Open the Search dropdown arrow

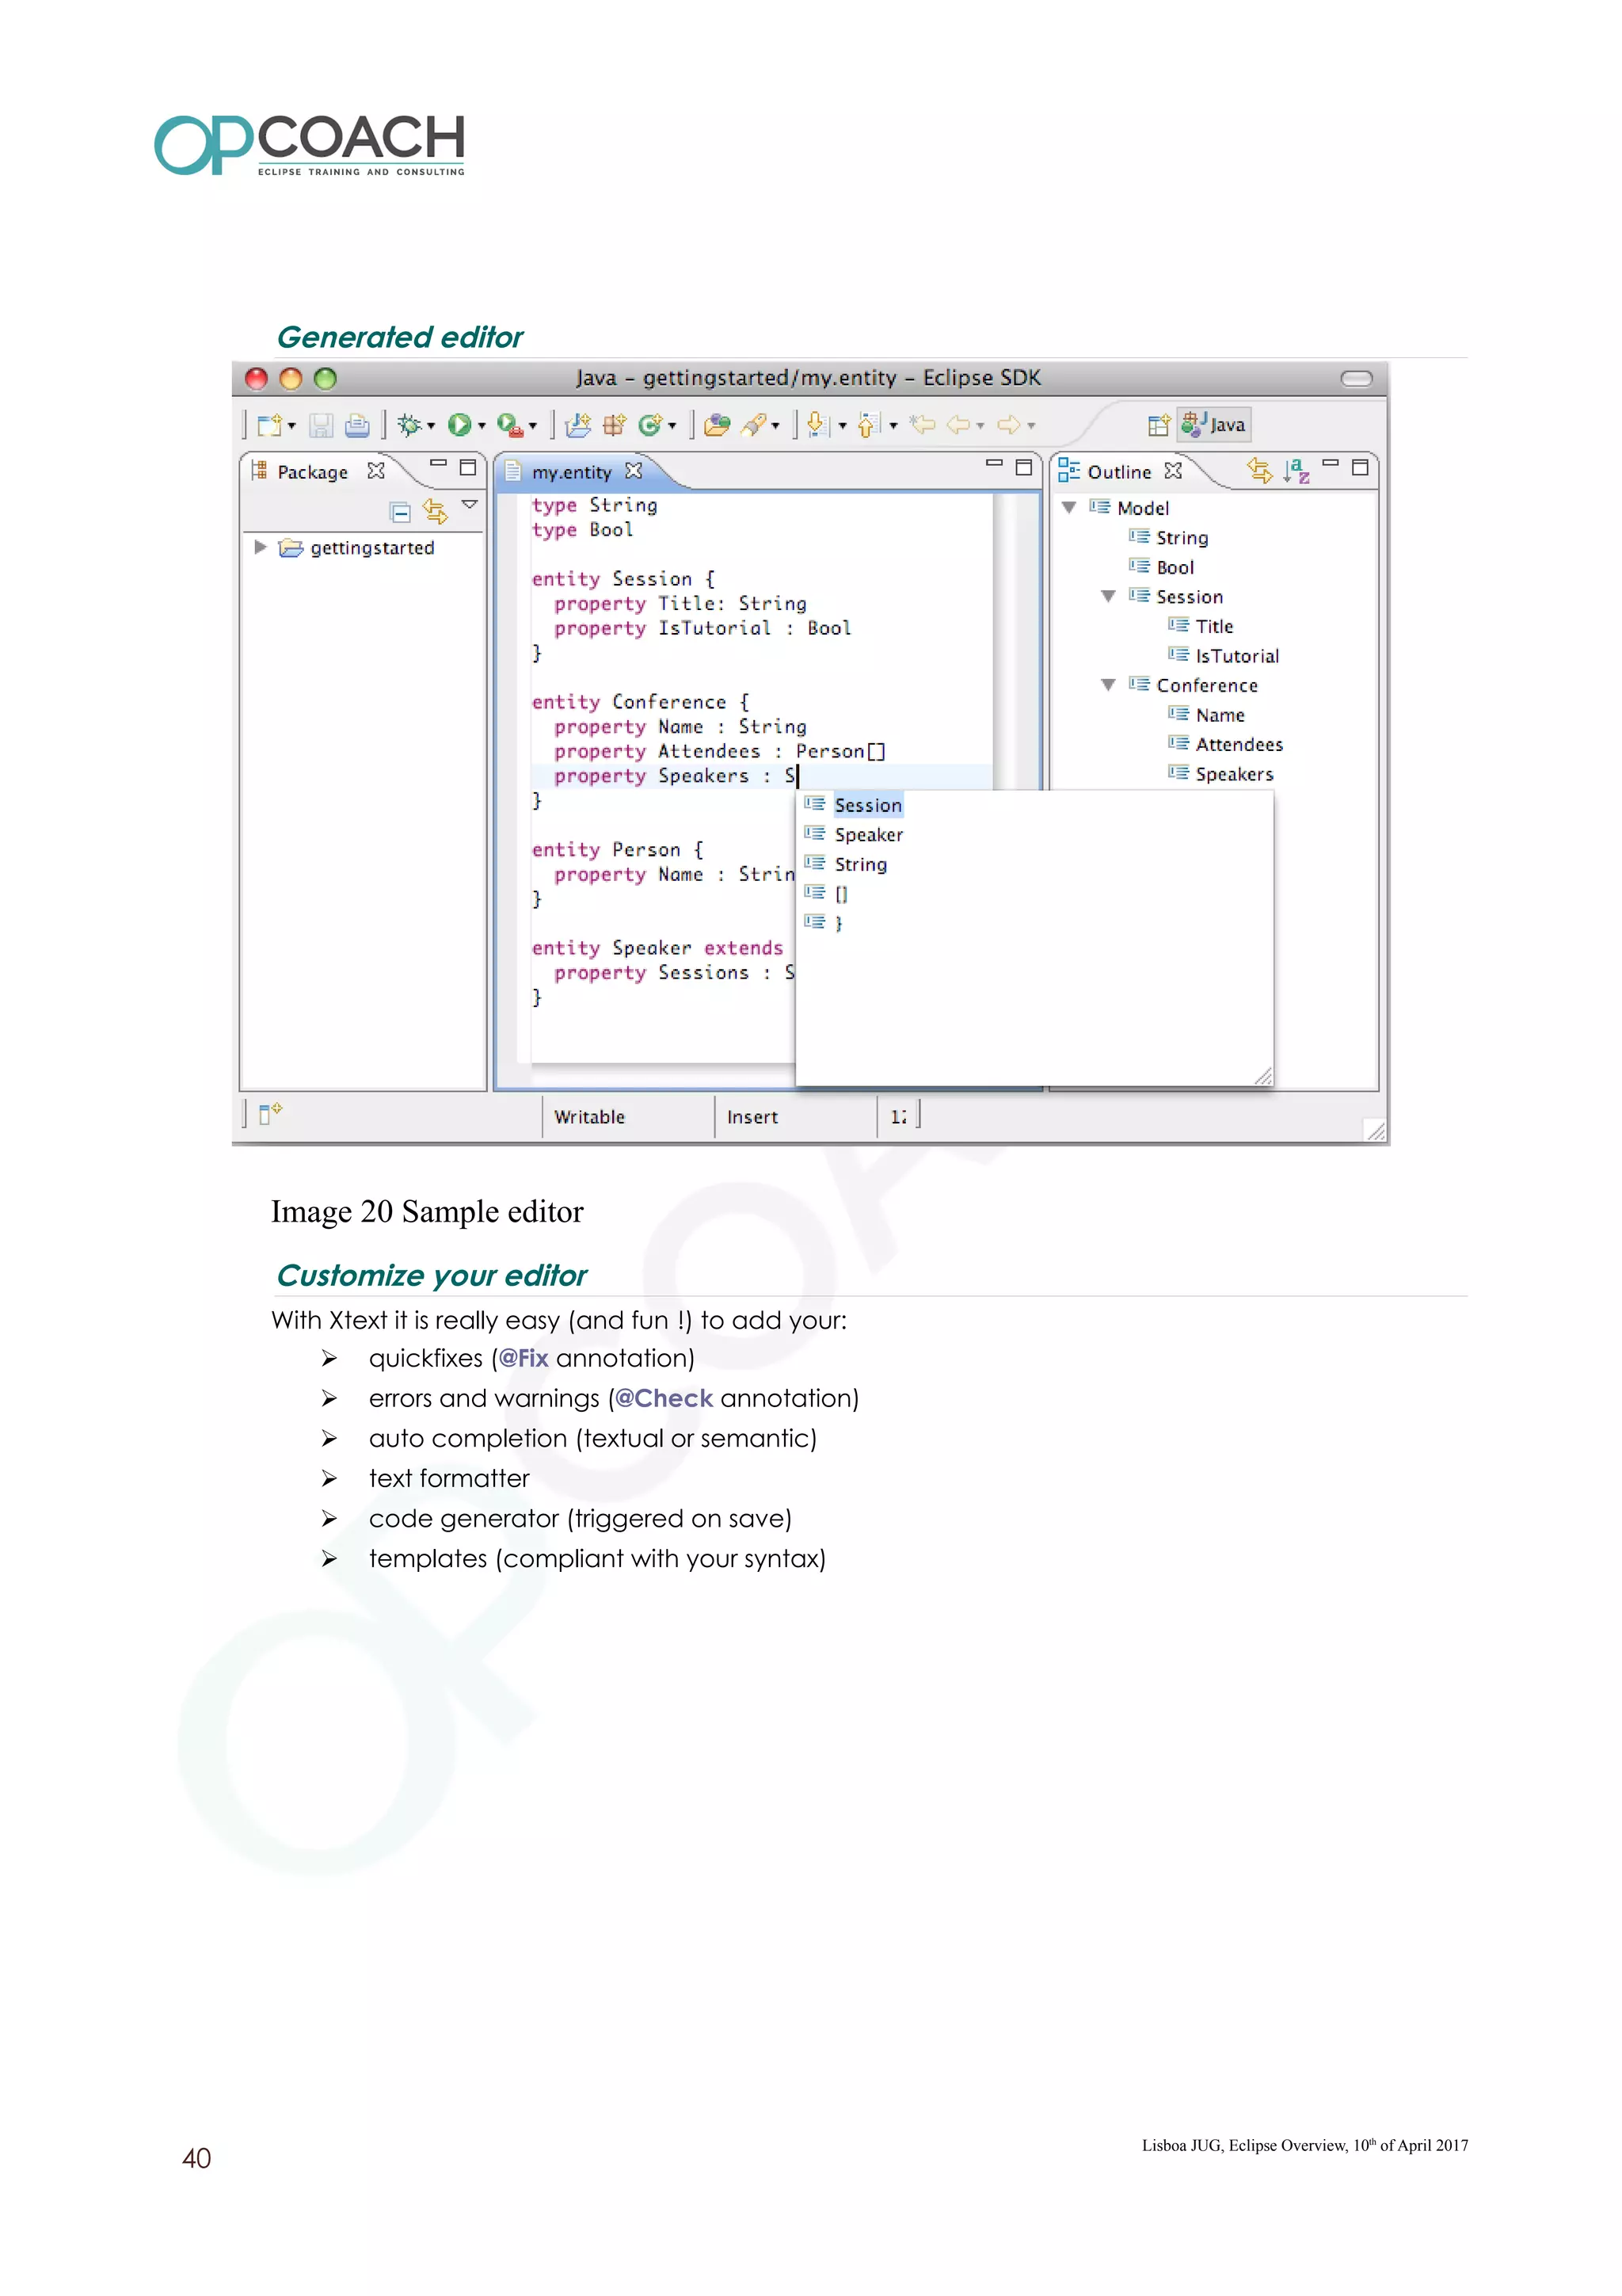pos(775,426)
